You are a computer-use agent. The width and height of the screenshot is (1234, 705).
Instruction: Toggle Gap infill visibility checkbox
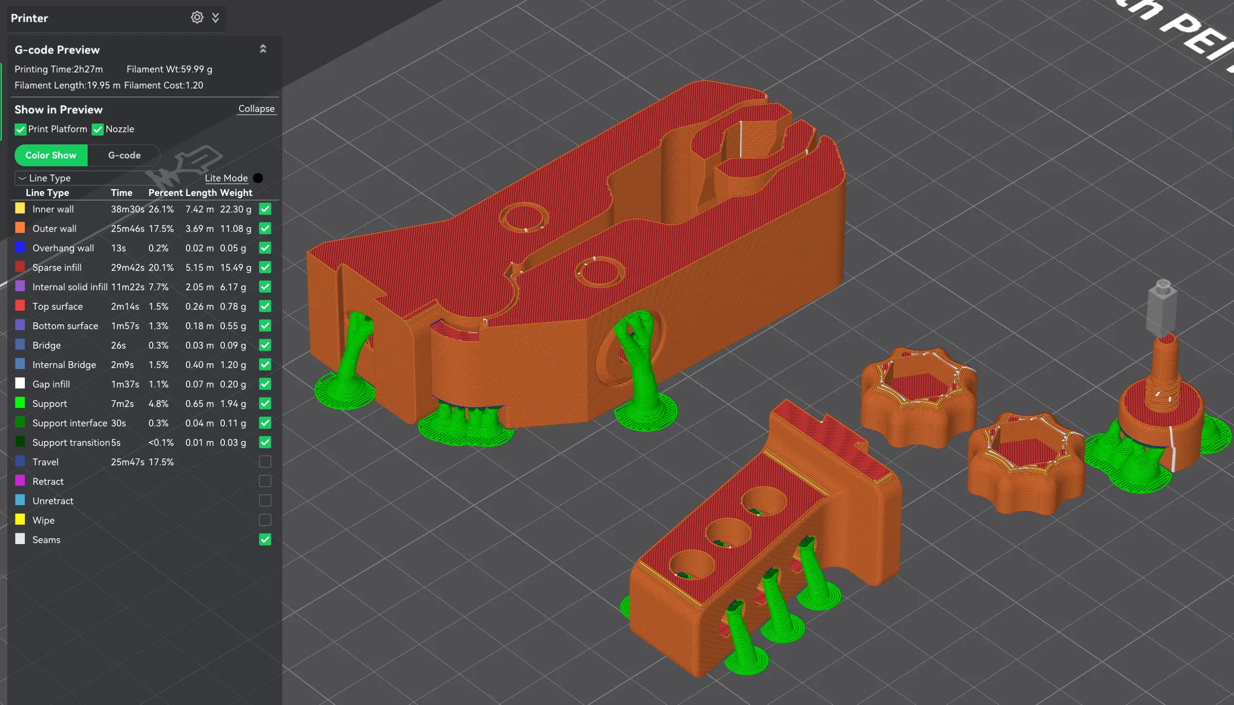click(265, 384)
